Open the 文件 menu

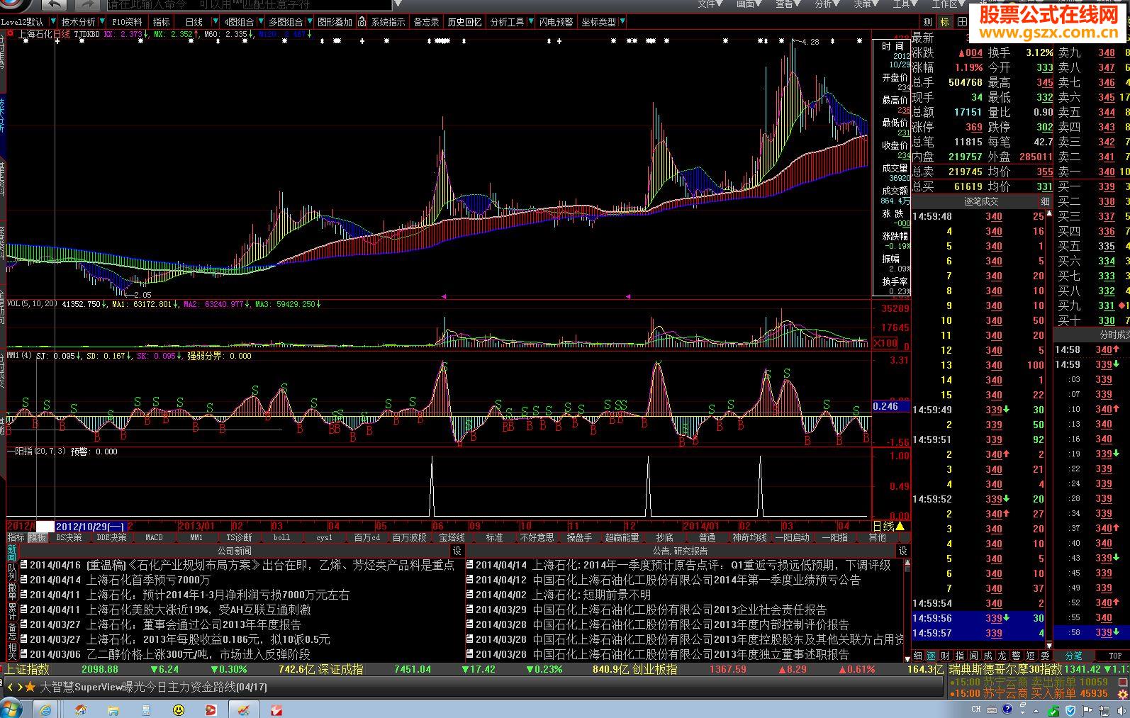[706, 4]
